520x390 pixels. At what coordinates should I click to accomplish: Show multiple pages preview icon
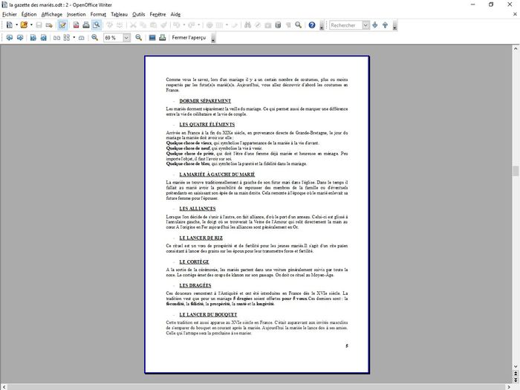67,37
